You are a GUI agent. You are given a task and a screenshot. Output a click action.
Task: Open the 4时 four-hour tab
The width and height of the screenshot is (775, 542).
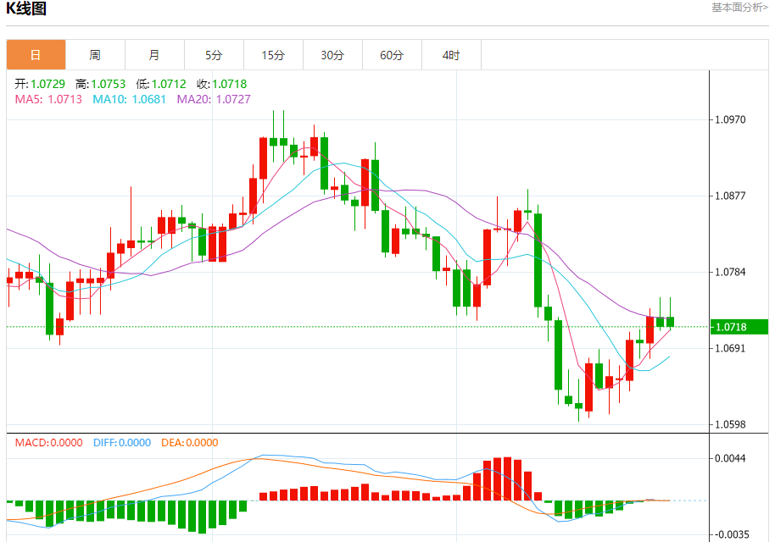[451, 55]
